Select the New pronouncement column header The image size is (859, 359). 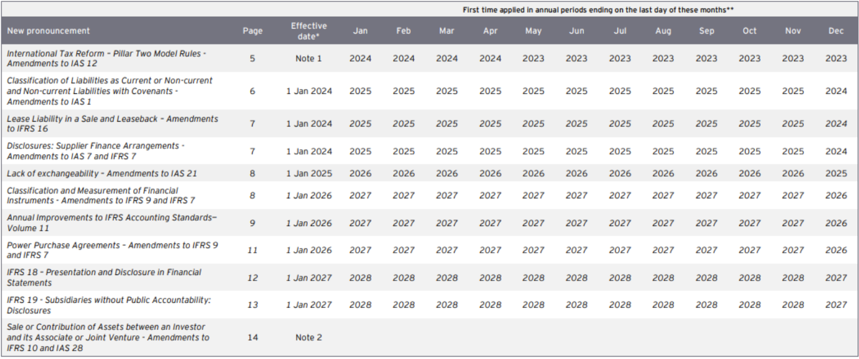coord(48,31)
